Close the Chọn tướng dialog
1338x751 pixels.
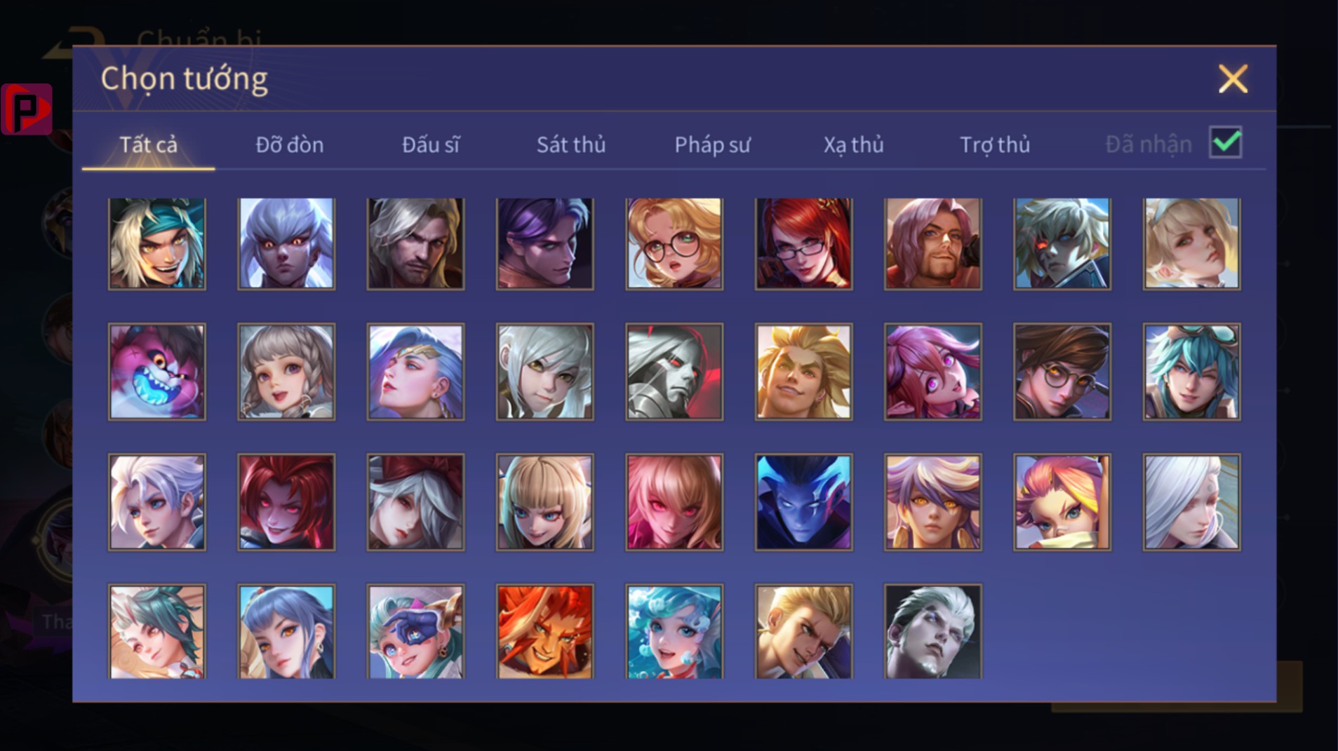pyautogui.click(x=1233, y=79)
